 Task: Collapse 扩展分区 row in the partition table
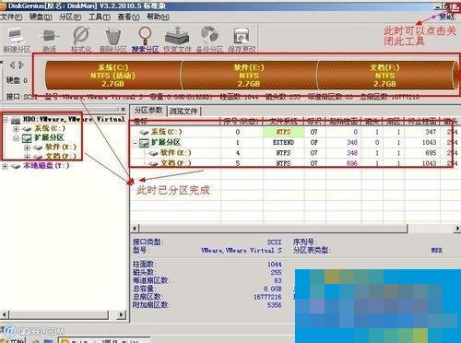point(135,143)
